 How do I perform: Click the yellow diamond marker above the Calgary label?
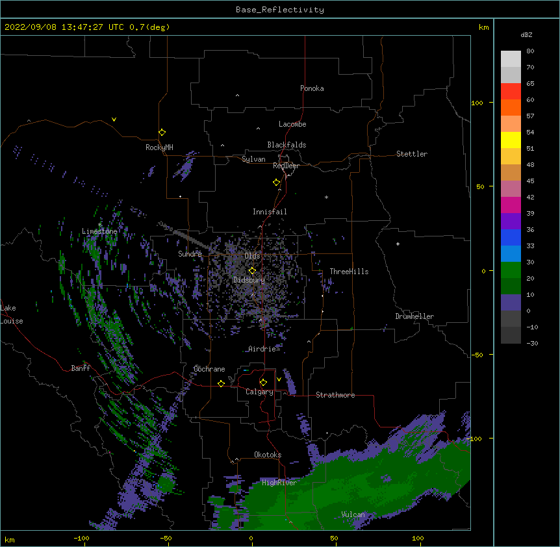pos(263,383)
